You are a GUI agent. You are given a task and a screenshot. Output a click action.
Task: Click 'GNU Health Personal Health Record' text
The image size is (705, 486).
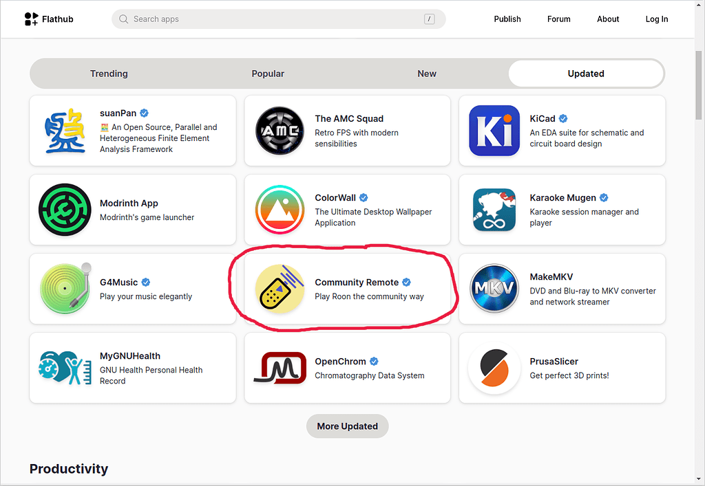click(151, 375)
